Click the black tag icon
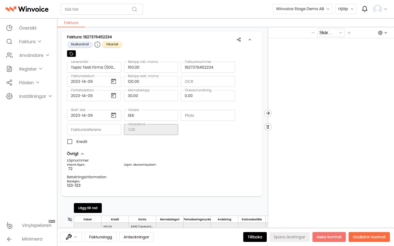This screenshot has height=246, width=394. [x=71, y=54]
